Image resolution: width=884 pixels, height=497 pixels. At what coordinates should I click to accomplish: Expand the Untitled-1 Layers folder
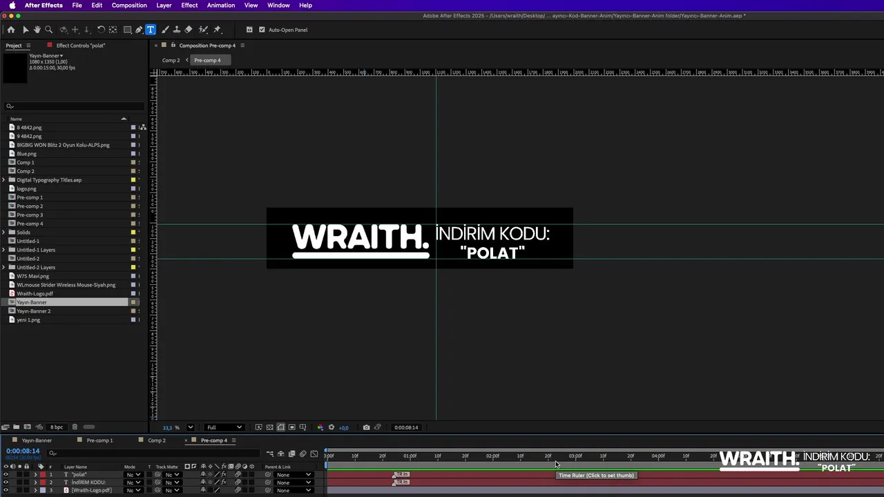point(3,250)
